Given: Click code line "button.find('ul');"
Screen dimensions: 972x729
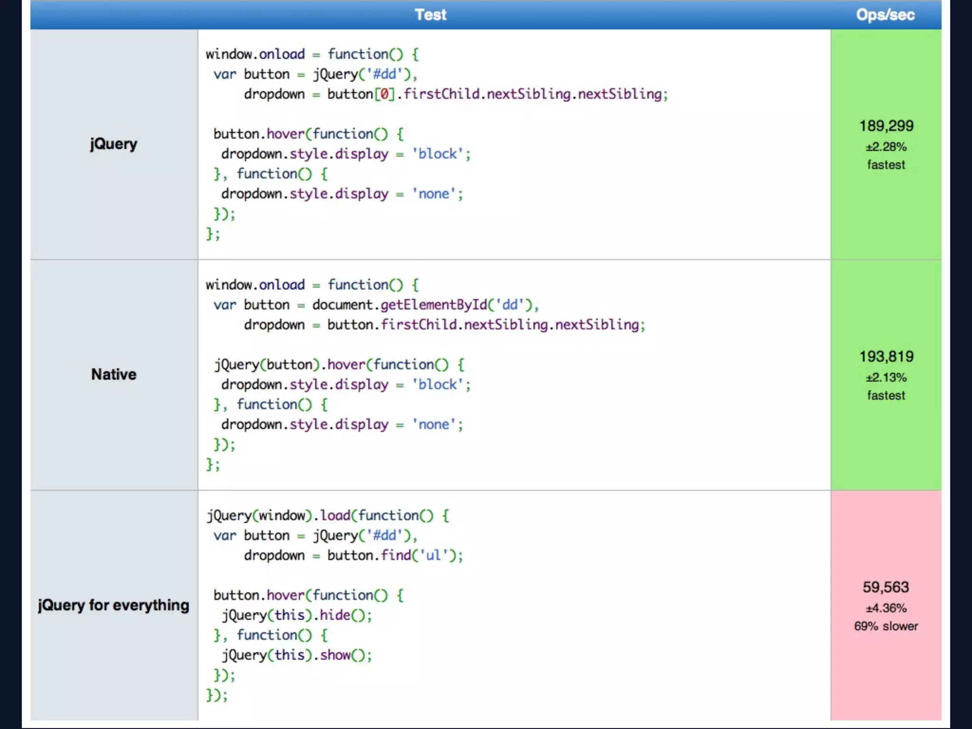Looking at the screenshot, I should click(x=395, y=555).
